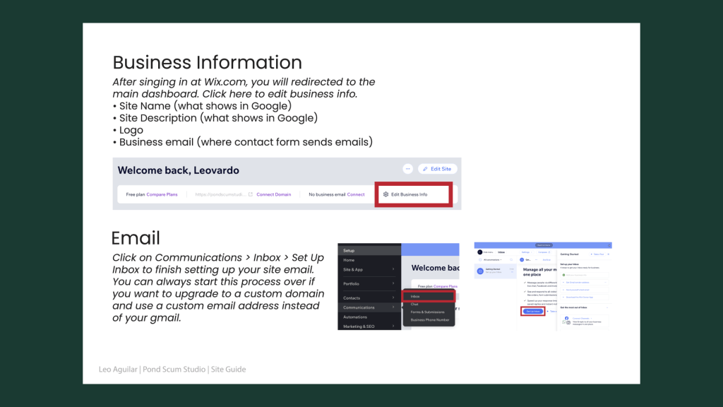
Task: Select Business Phone Number in the flyout
Action: point(429,320)
